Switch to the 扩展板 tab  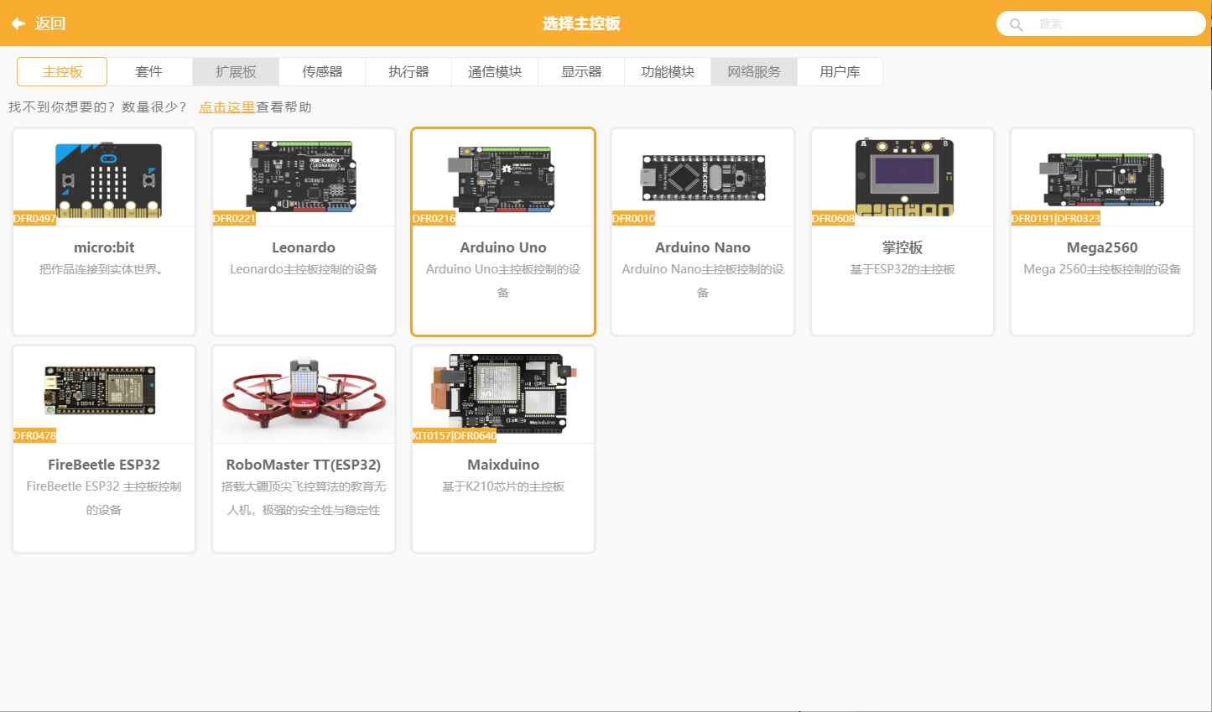point(236,71)
